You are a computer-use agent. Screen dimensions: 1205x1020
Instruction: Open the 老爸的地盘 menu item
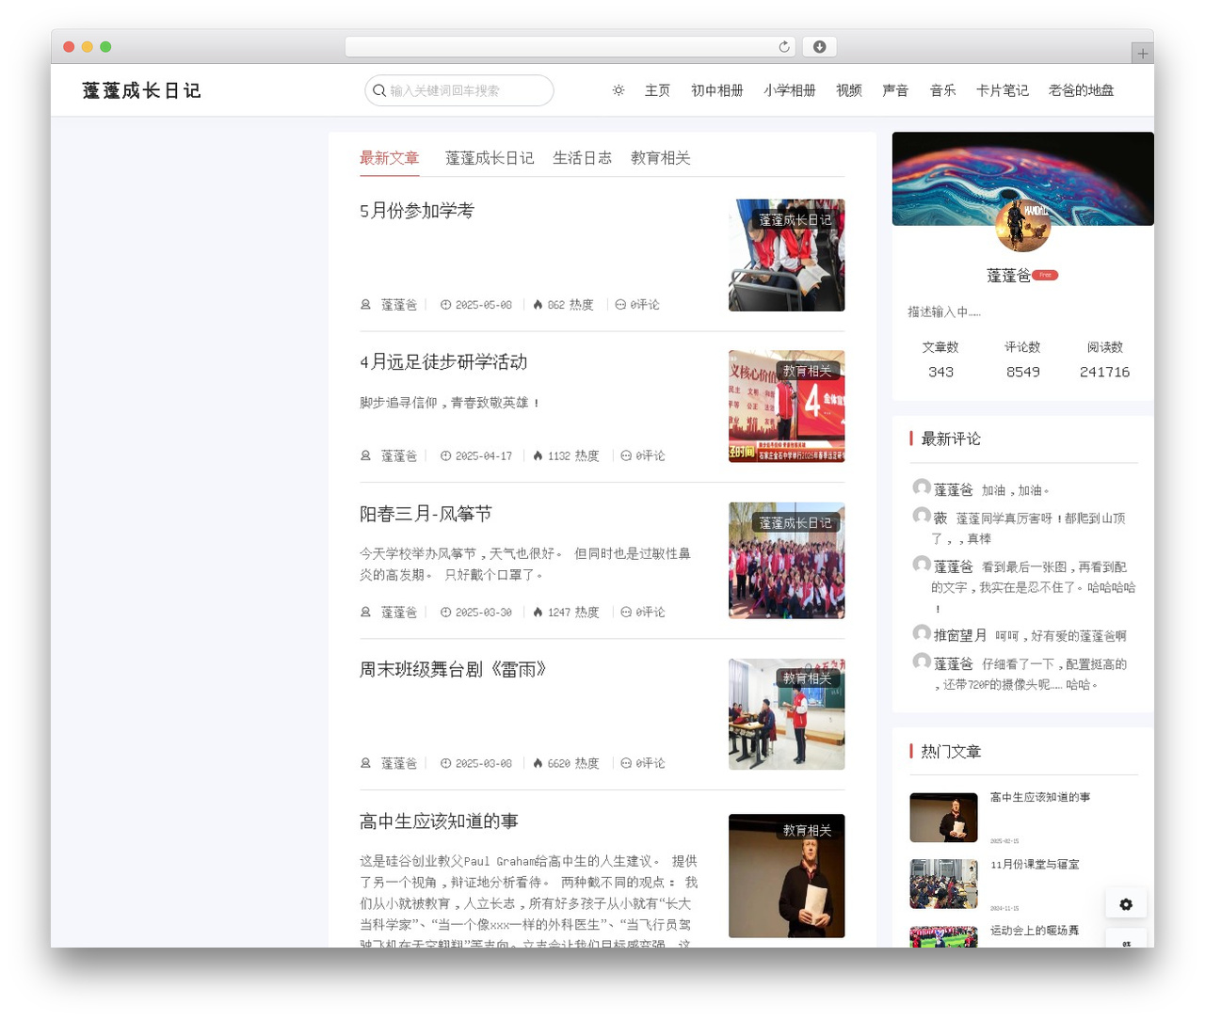tap(1081, 90)
